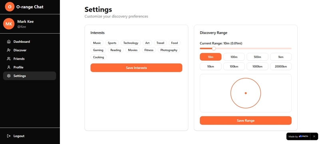Viewport: 322px width, 144px height.
Task: Open the Dashboard page
Action: point(30,42)
